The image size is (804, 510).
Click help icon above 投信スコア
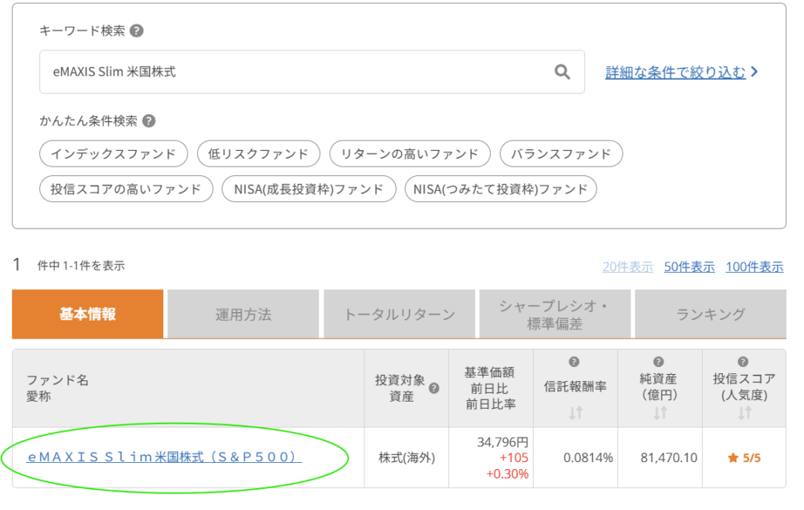click(x=743, y=361)
